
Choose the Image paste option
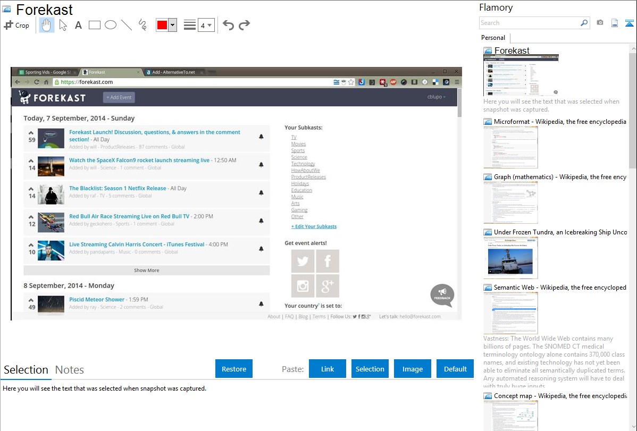(x=412, y=369)
